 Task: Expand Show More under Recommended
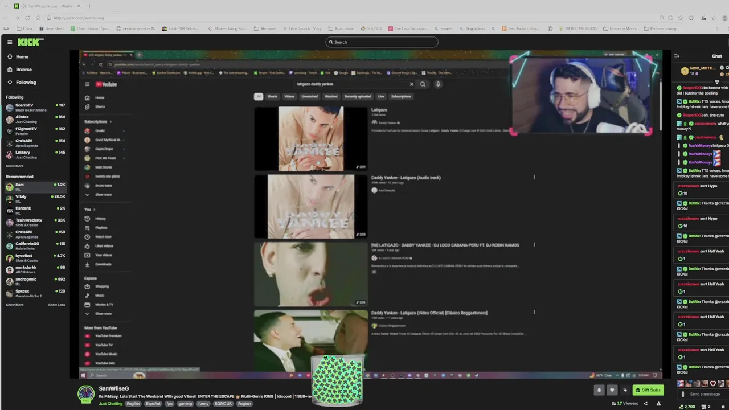coord(15,305)
